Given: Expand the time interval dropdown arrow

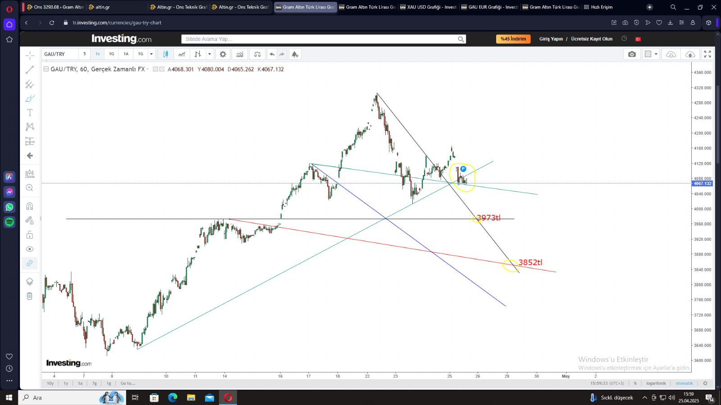Looking at the screenshot, I should 151,54.
